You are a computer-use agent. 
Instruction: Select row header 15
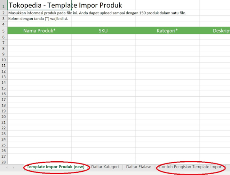[x=4, y=88]
